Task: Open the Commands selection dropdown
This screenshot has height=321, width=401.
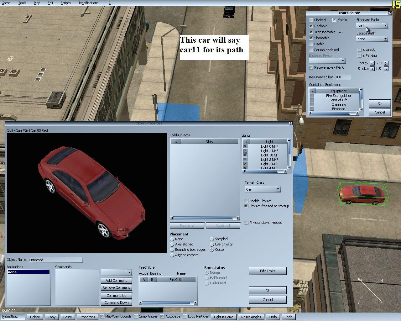Action: click(x=129, y=272)
